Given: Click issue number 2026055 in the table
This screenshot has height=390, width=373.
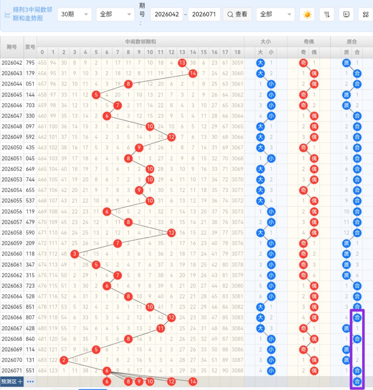Looking at the screenshot, I should [x=12, y=201].
